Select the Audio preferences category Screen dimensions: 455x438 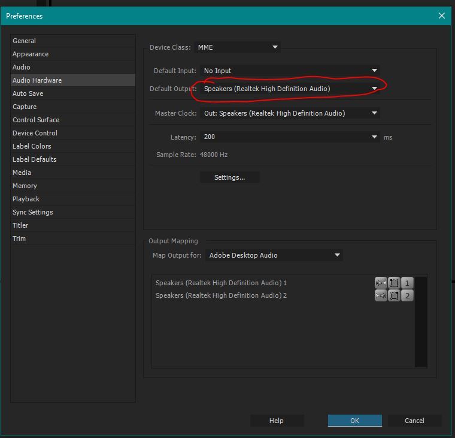point(73,67)
